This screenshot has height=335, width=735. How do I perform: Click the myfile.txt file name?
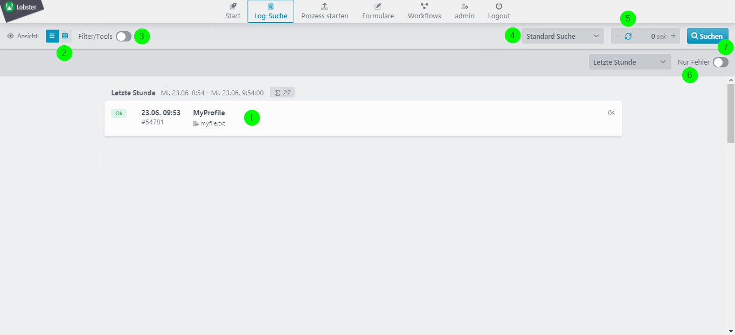tap(213, 123)
